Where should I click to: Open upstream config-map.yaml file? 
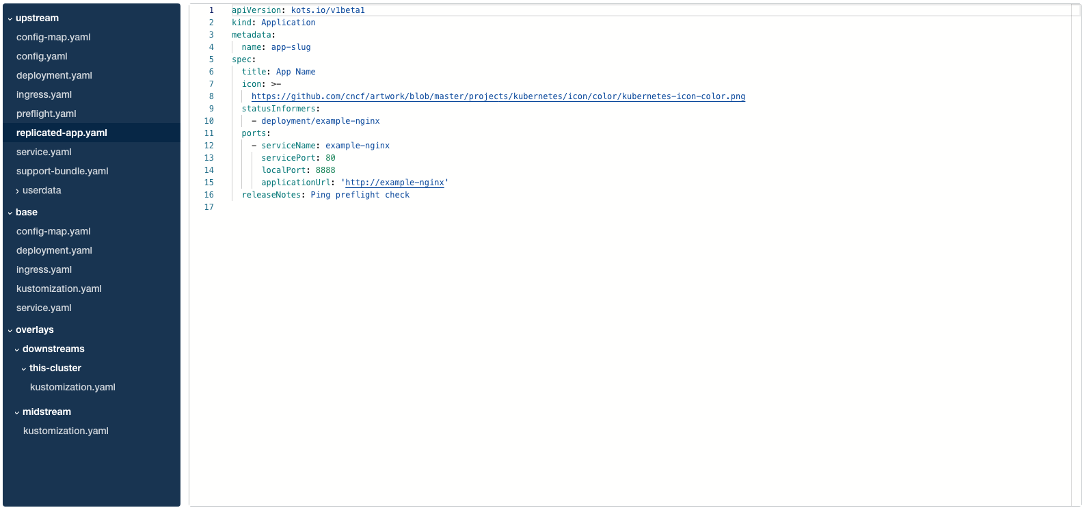(x=53, y=38)
